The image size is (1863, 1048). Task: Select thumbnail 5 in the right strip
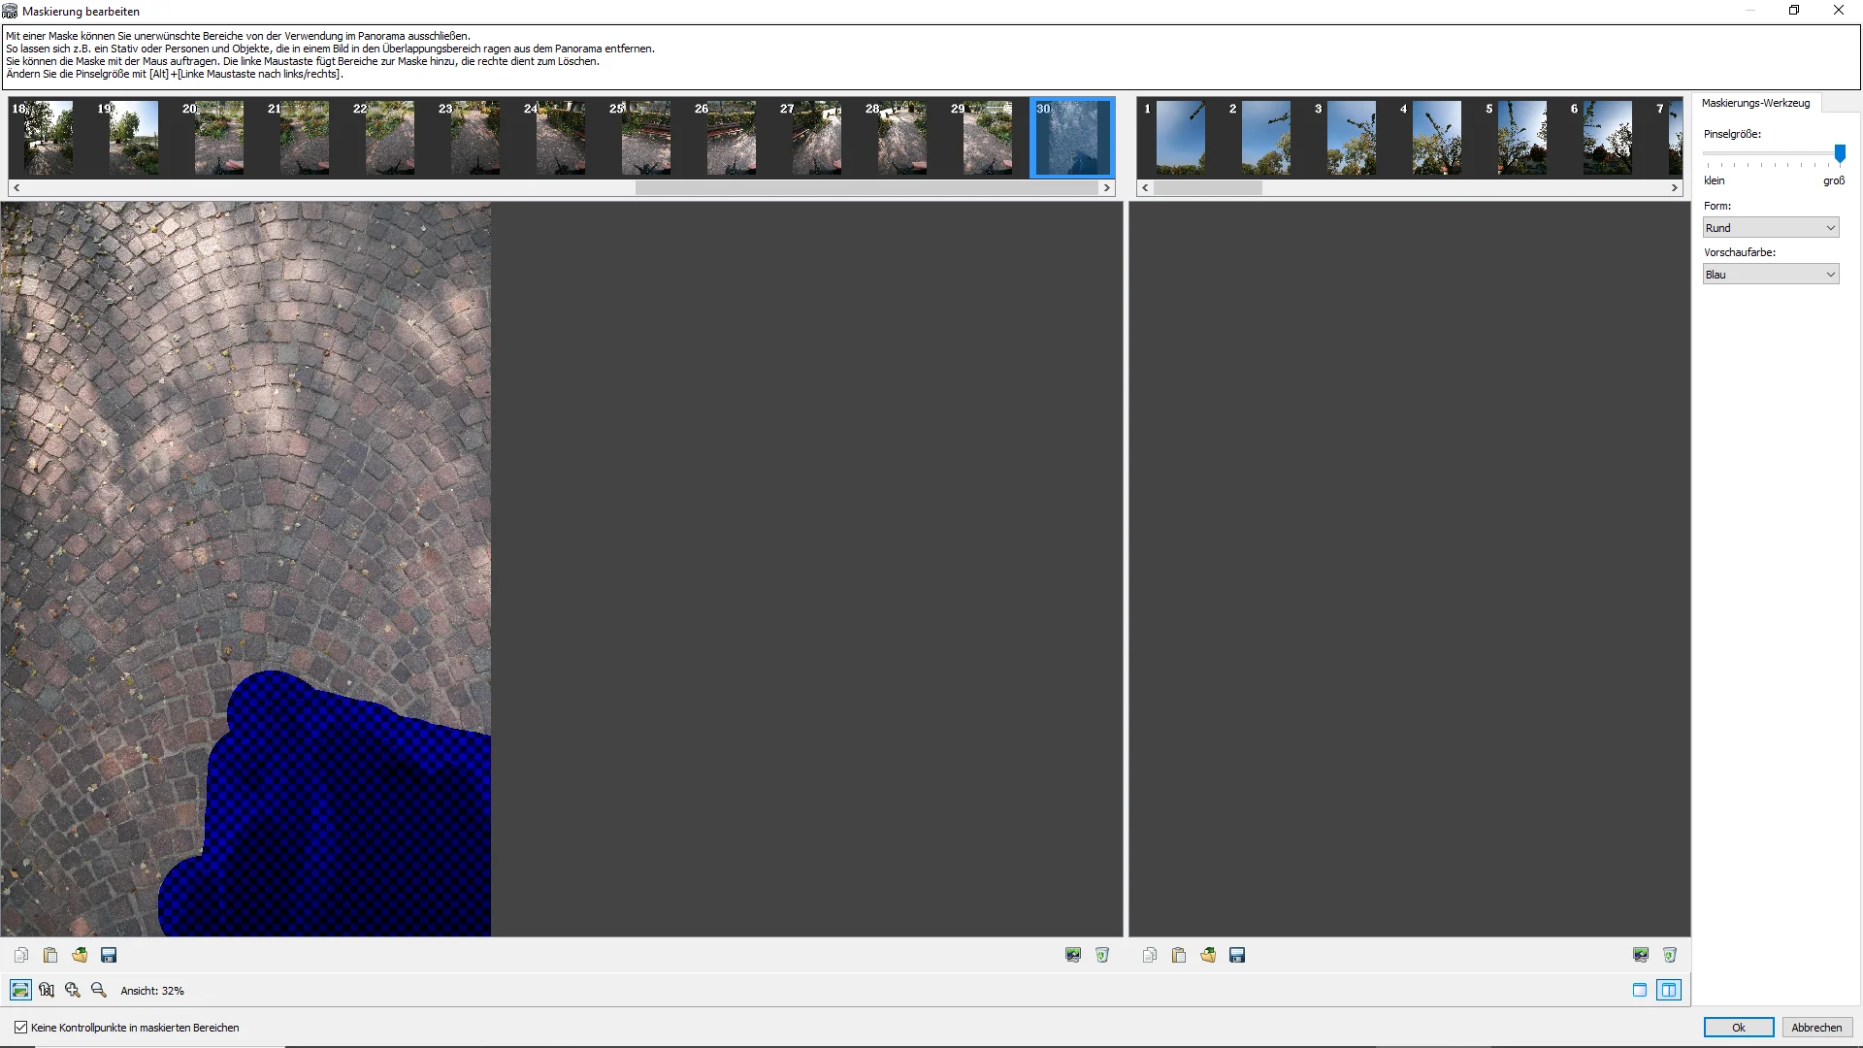click(1522, 138)
